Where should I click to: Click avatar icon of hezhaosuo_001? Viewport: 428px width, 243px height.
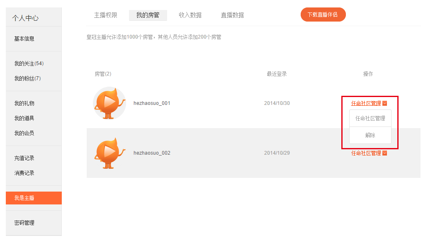point(109,103)
